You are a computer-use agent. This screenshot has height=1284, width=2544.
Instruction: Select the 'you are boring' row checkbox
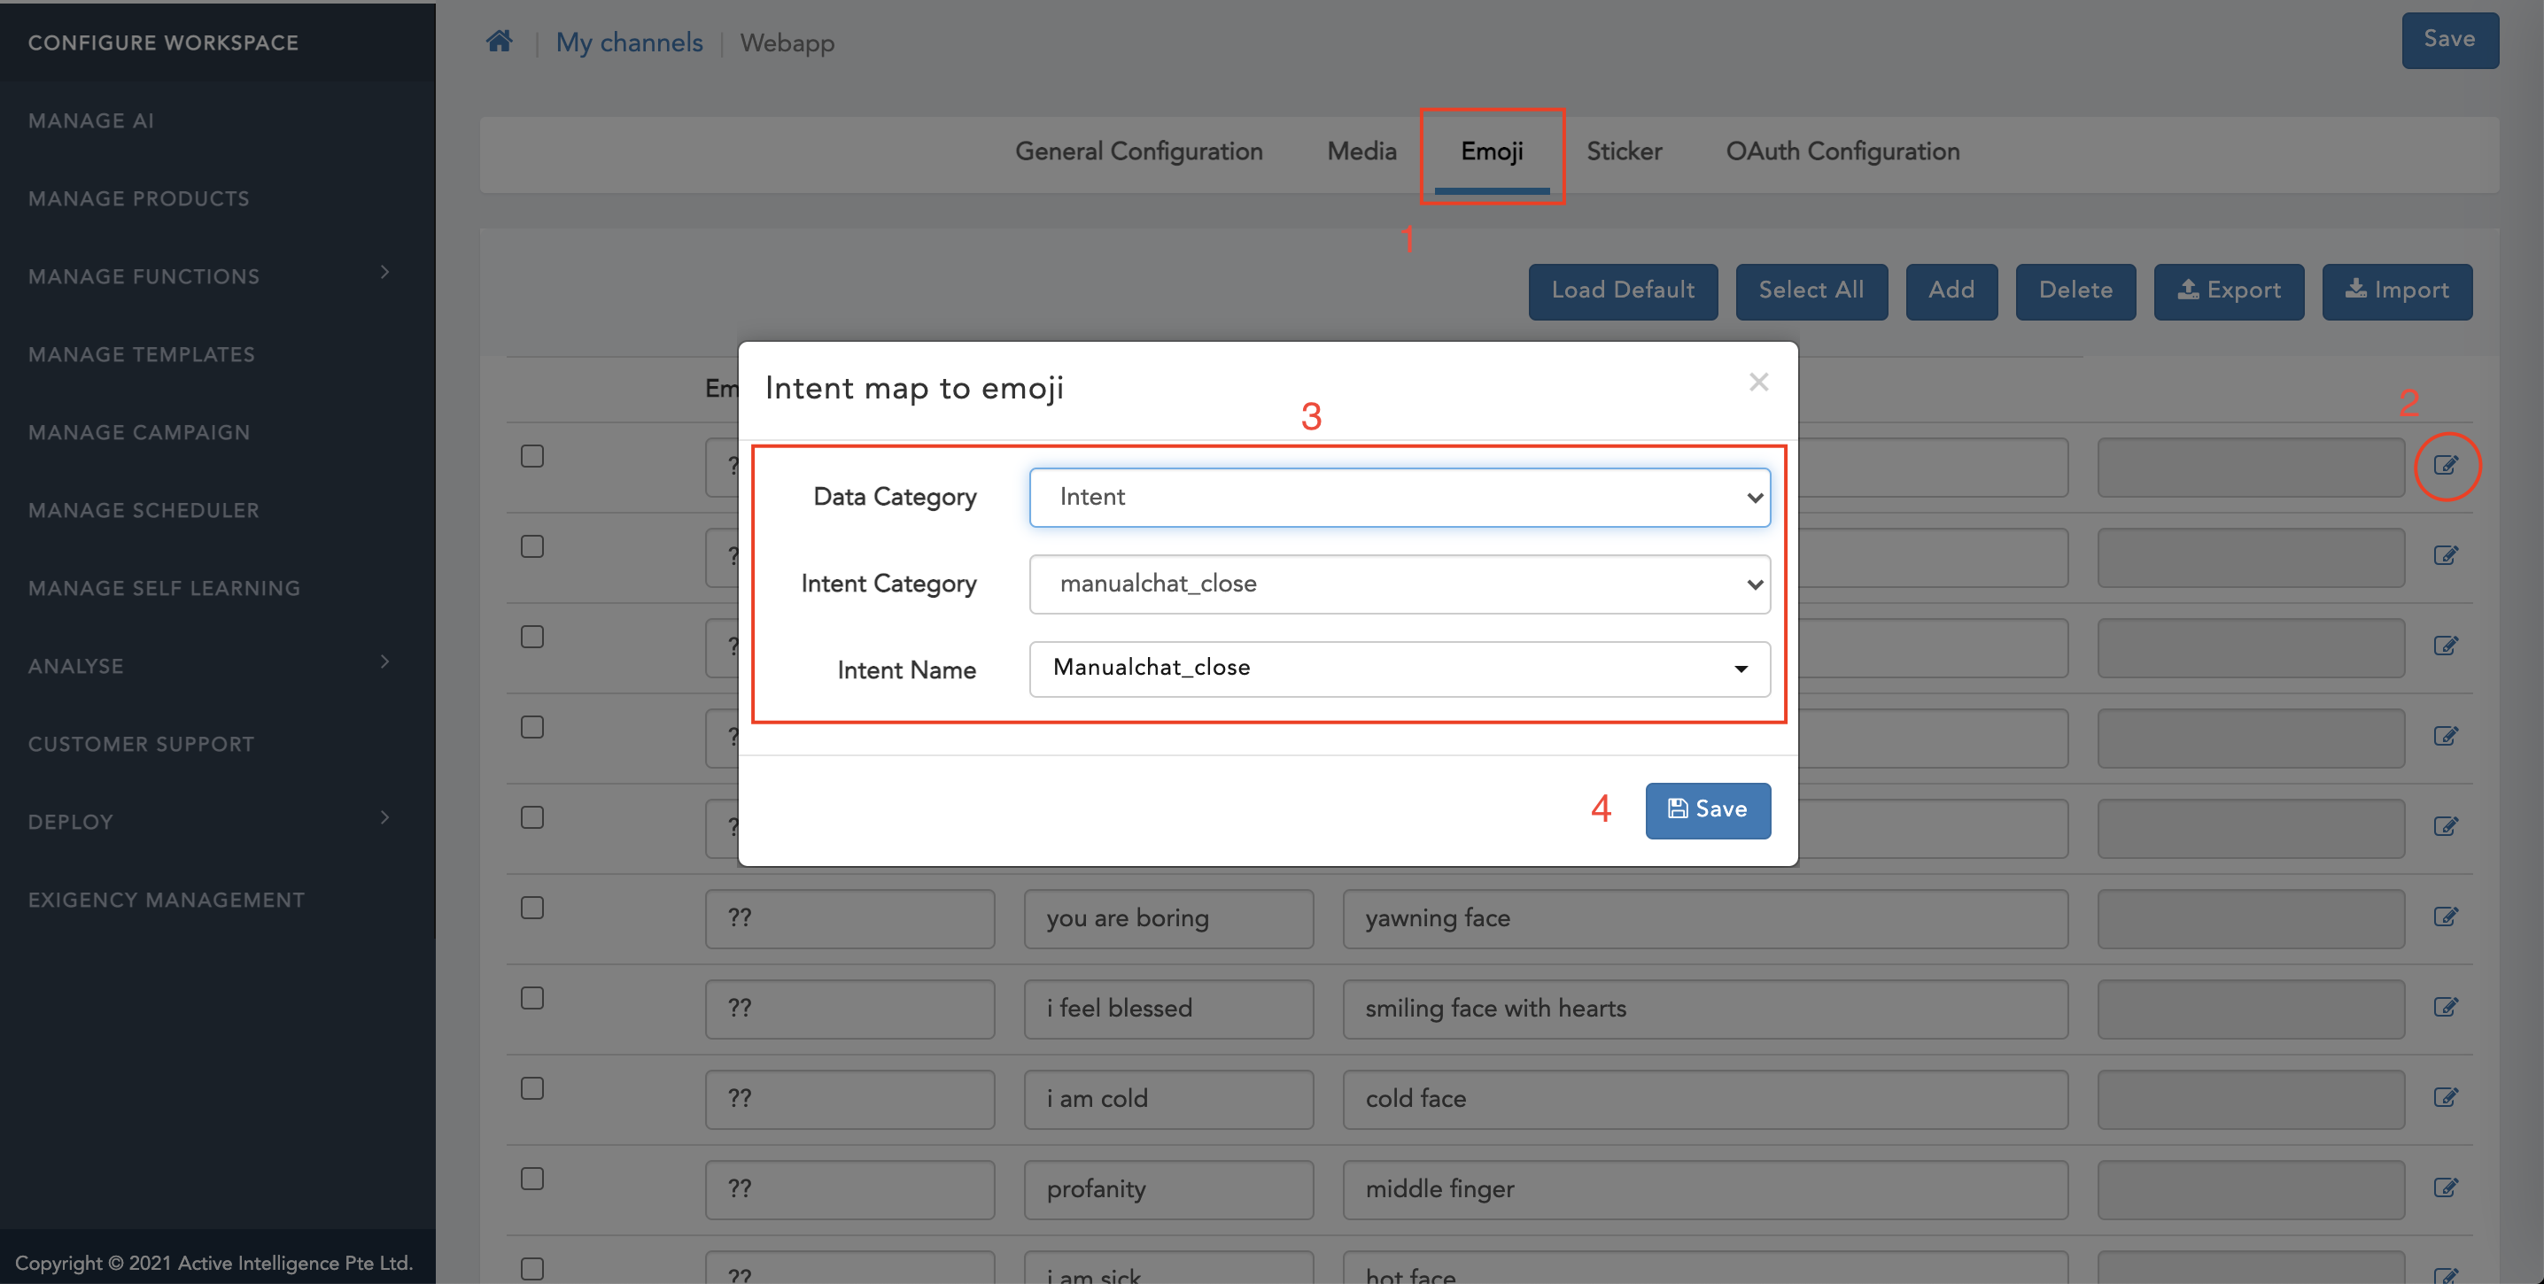(x=532, y=908)
